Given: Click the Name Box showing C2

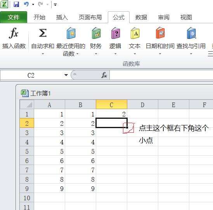Looking at the screenshot, I should [x=31, y=75].
